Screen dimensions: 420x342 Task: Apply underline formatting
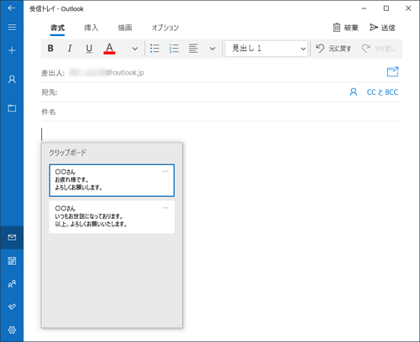(x=89, y=49)
